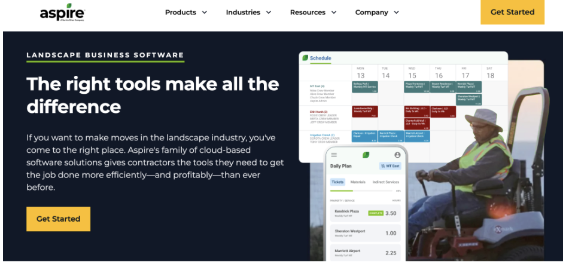
Task: Open Wednesday's Chesterfield Mall red event
Action: (x=417, y=124)
